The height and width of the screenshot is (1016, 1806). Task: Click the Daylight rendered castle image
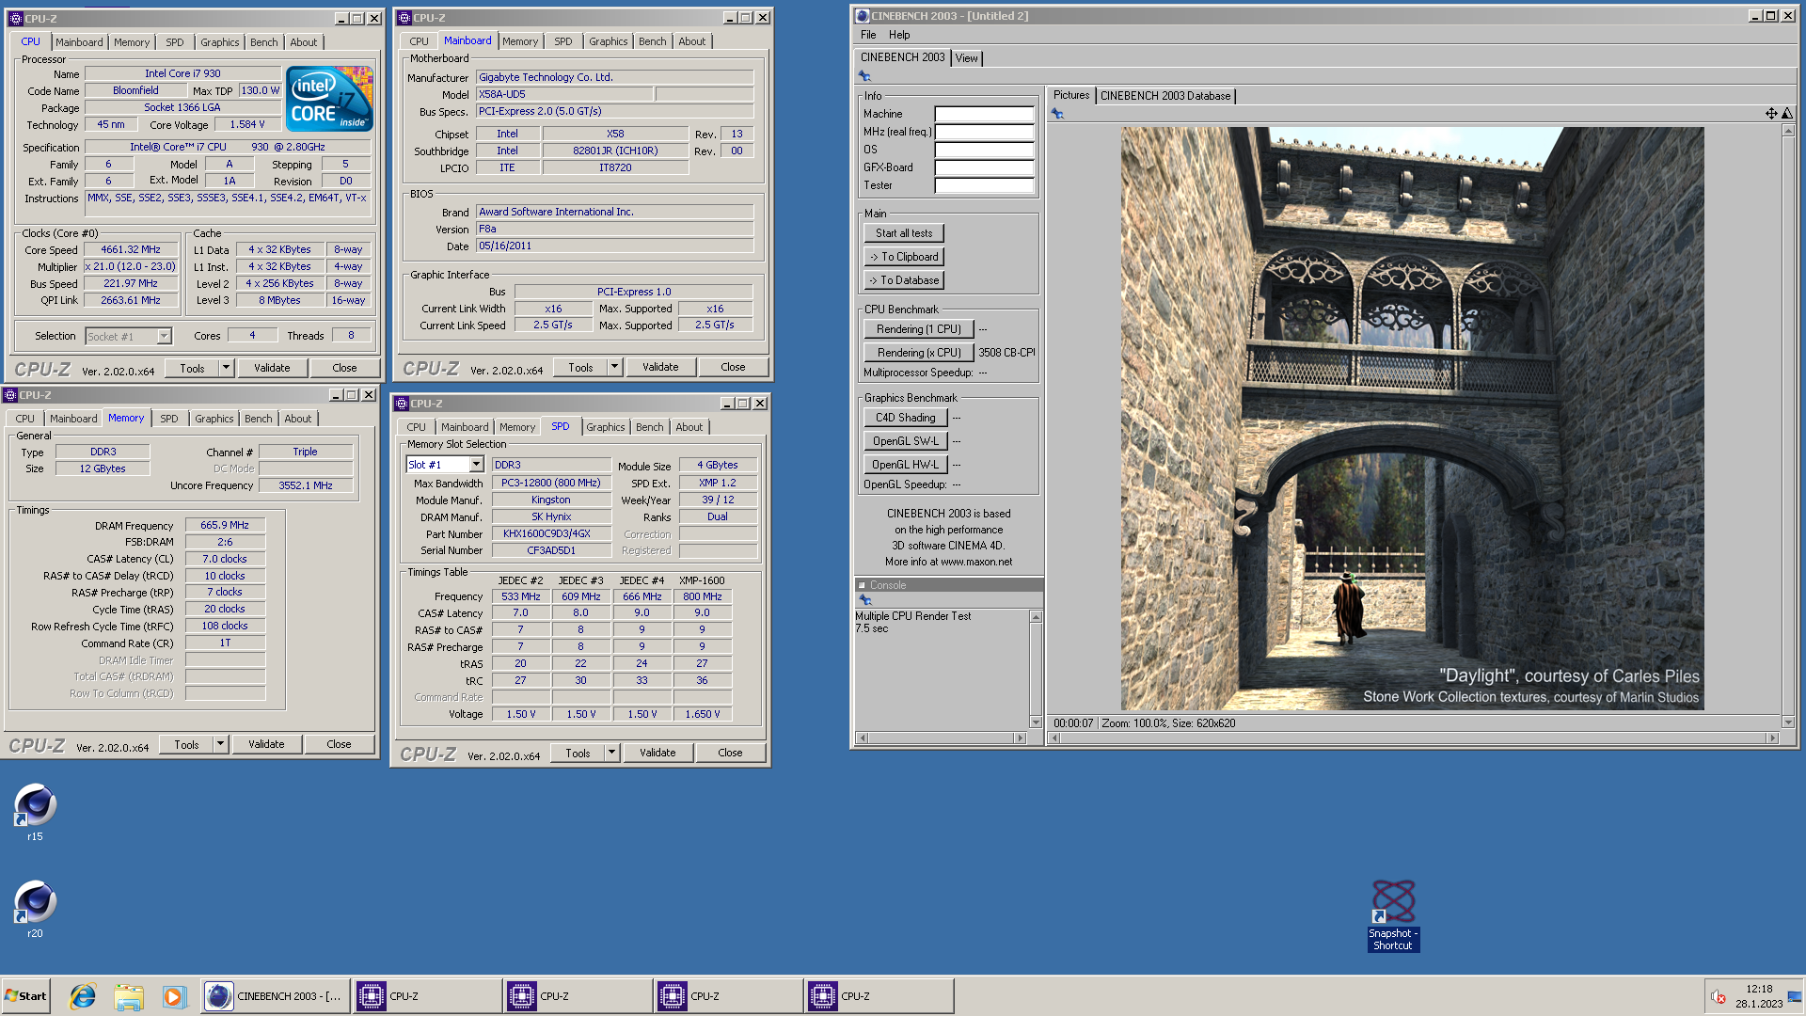click(1412, 419)
